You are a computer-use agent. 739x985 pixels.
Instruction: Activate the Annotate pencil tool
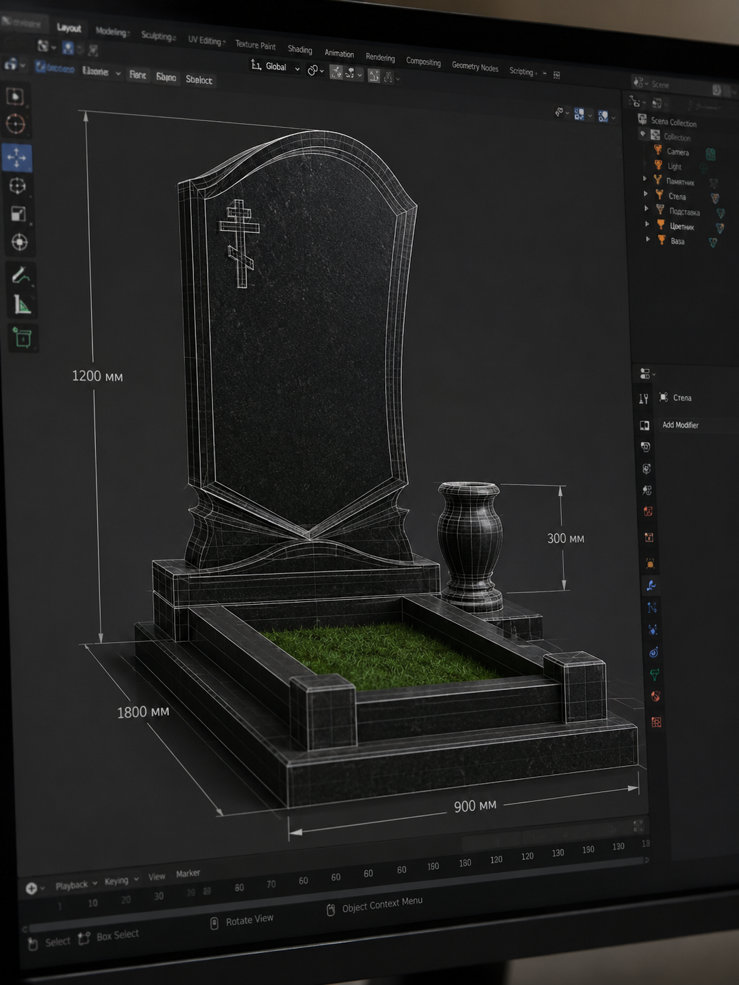click(21, 275)
